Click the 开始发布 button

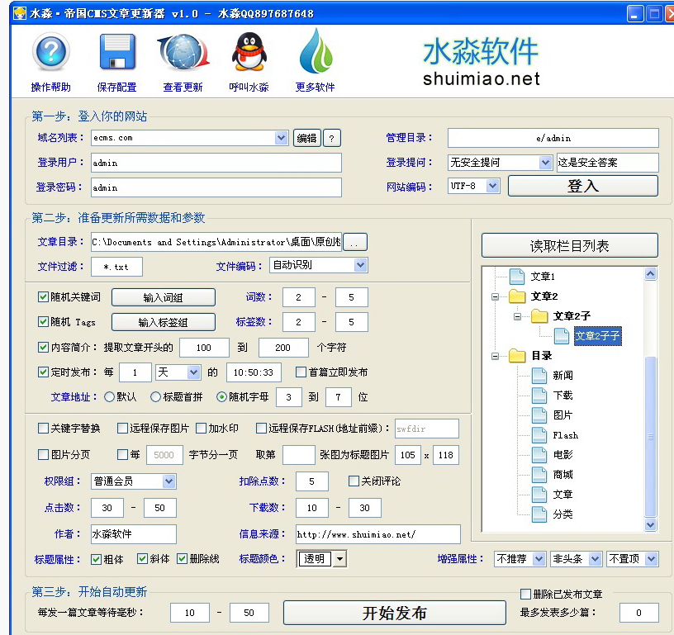coord(394,613)
